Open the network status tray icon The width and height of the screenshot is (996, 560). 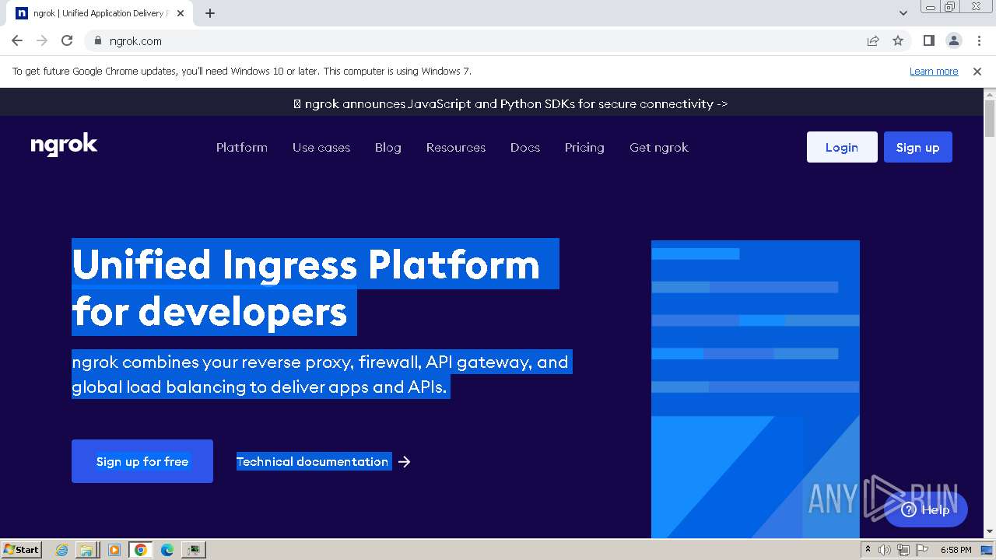coord(903,550)
